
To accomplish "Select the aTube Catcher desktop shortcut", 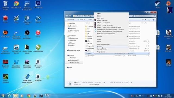I will coord(5,34).
